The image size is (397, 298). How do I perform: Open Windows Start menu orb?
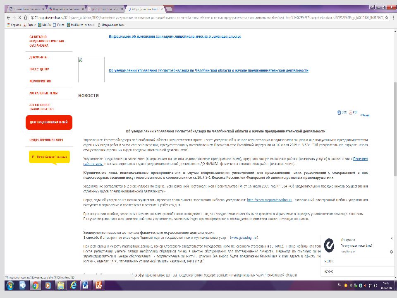(x=10, y=285)
